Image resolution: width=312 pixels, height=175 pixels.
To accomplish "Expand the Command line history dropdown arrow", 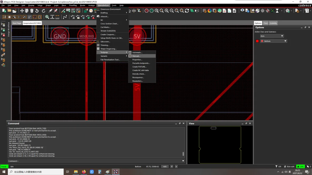I will click(x=183, y=161).
